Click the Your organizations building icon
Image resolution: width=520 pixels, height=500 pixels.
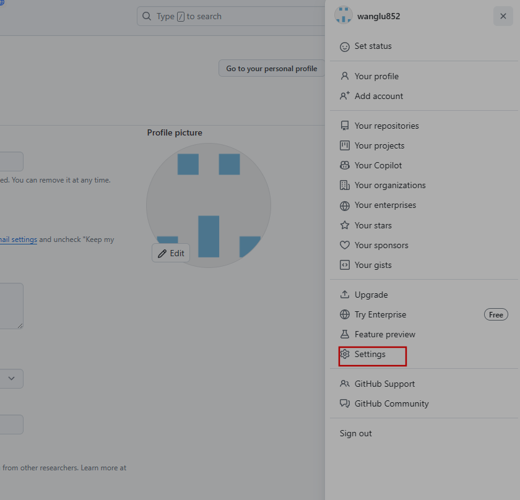click(x=345, y=185)
